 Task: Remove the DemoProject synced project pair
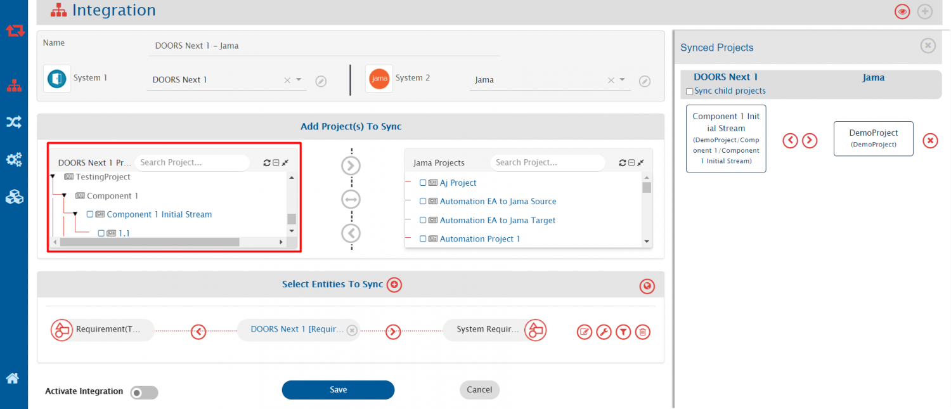929,140
